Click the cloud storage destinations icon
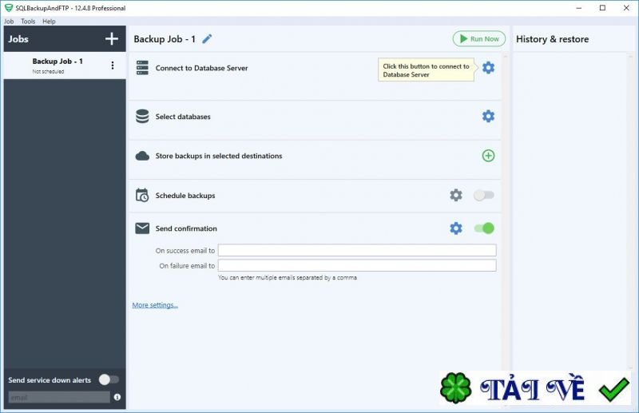The width and height of the screenshot is (639, 413). click(142, 156)
